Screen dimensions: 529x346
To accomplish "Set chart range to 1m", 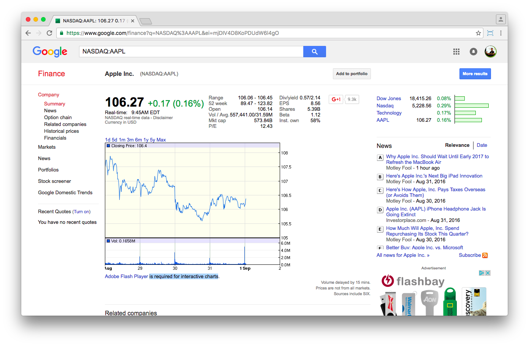I will click(122, 140).
